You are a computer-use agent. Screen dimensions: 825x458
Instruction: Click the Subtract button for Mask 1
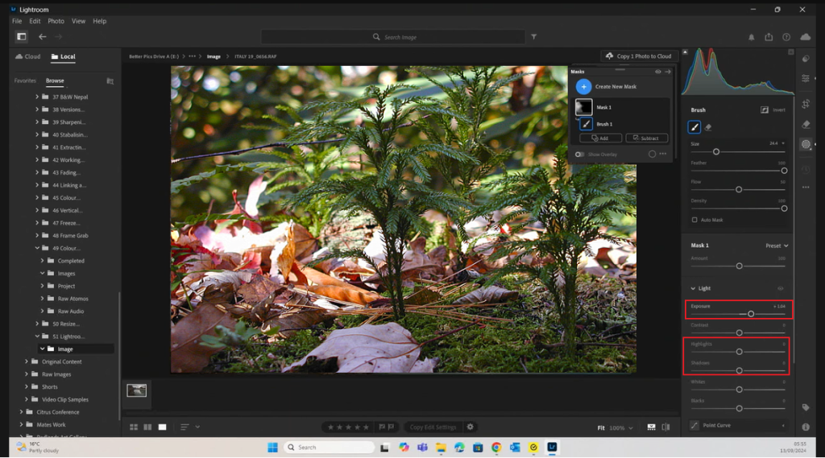pyautogui.click(x=646, y=138)
